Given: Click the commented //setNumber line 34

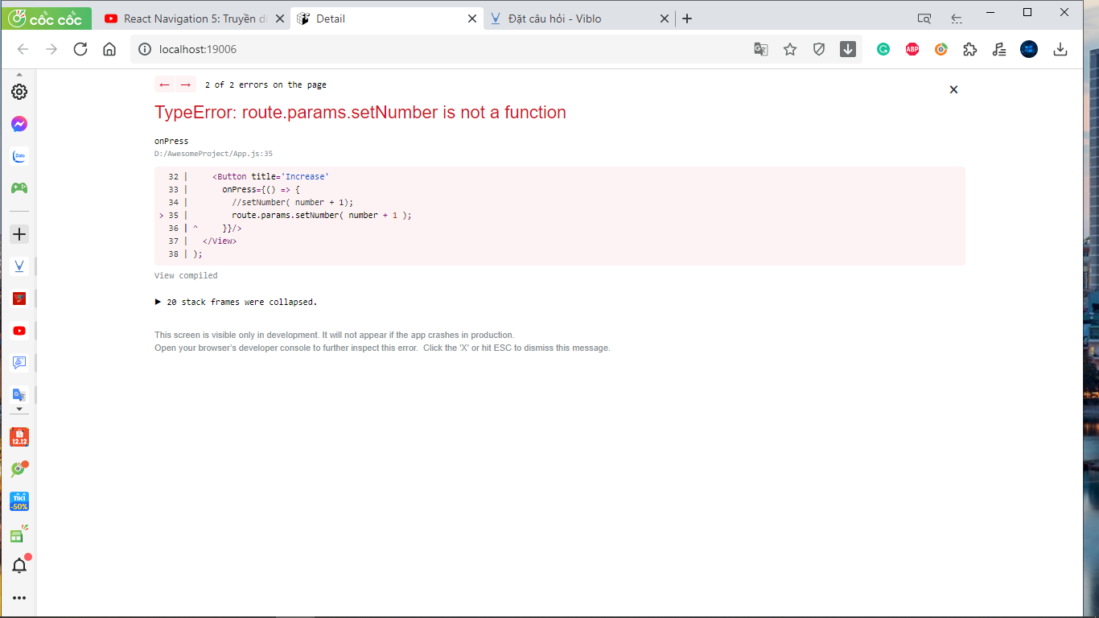Looking at the screenshot, I should click(293, 203).
